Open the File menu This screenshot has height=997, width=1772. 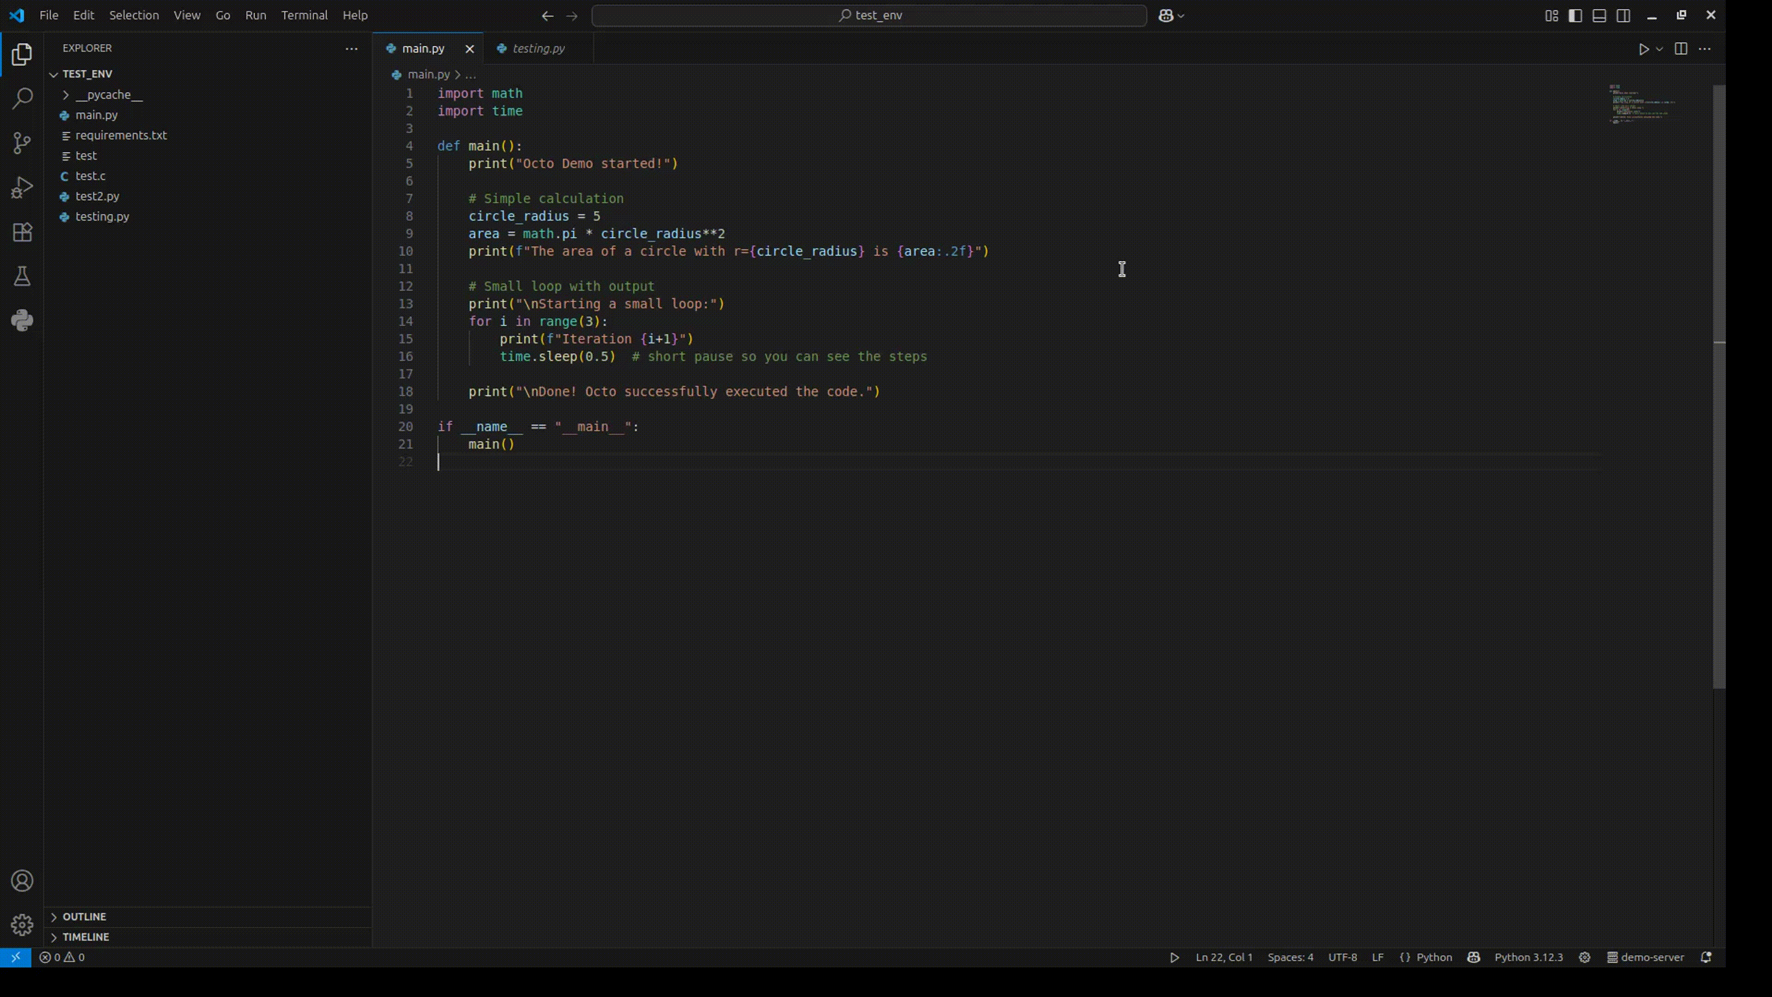(49, 15)
